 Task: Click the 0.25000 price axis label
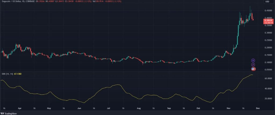coord(268,40)
